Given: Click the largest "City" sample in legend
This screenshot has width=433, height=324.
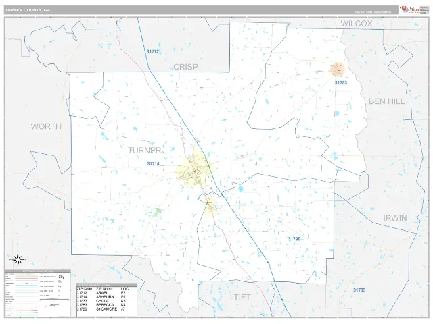Looking at the screenshot, I should [x=61, y=277].
